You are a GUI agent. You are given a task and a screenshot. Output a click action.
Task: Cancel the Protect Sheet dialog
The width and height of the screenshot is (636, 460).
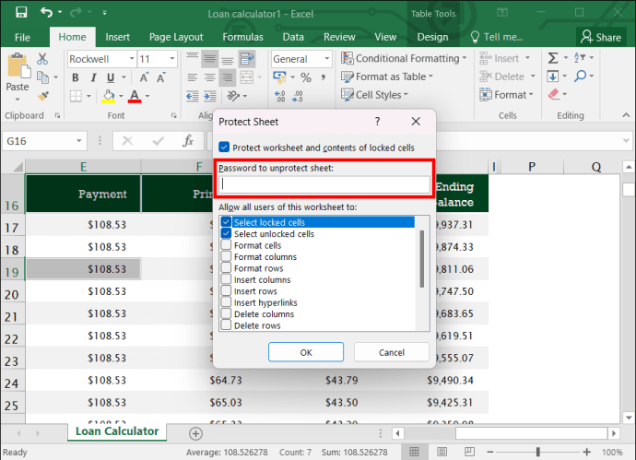tap(392, 352)
